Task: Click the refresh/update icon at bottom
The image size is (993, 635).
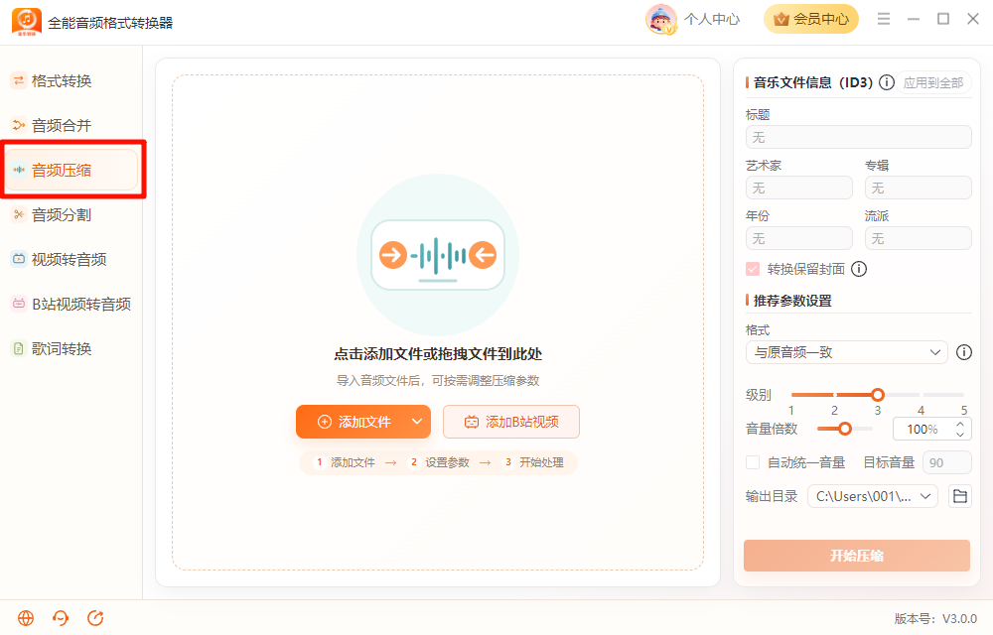Action: [x=95, y=618]
